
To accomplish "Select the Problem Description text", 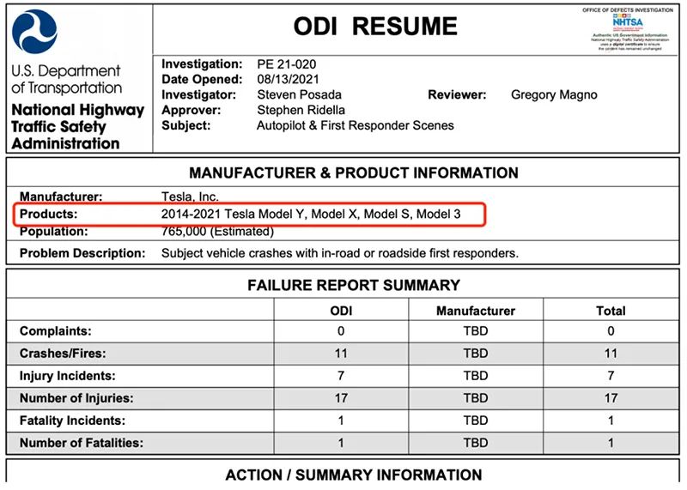I will click(340, 253).
